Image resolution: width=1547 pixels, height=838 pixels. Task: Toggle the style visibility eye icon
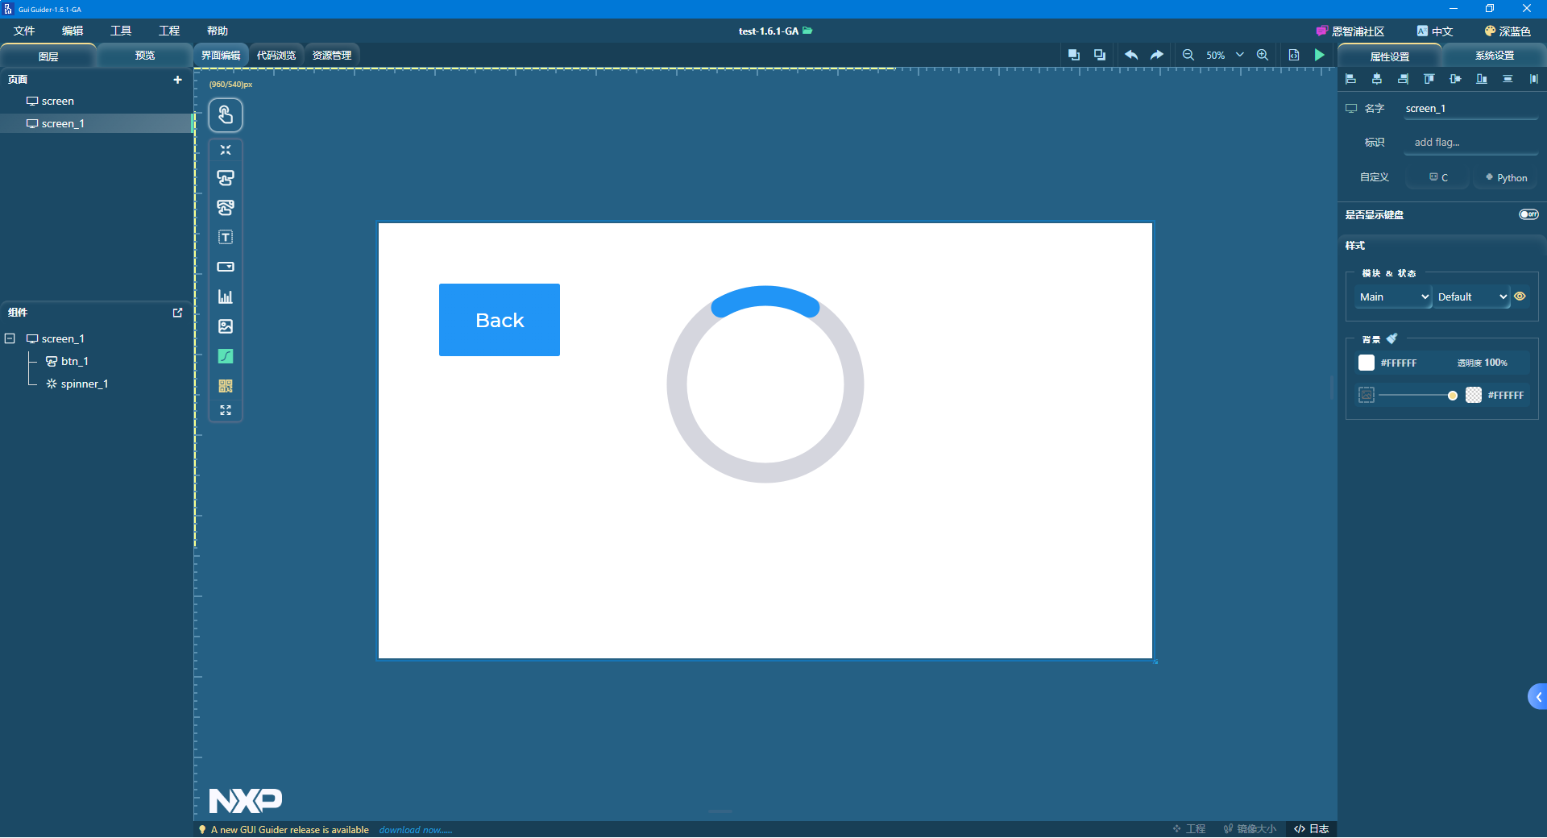(x=1520, y=297)
